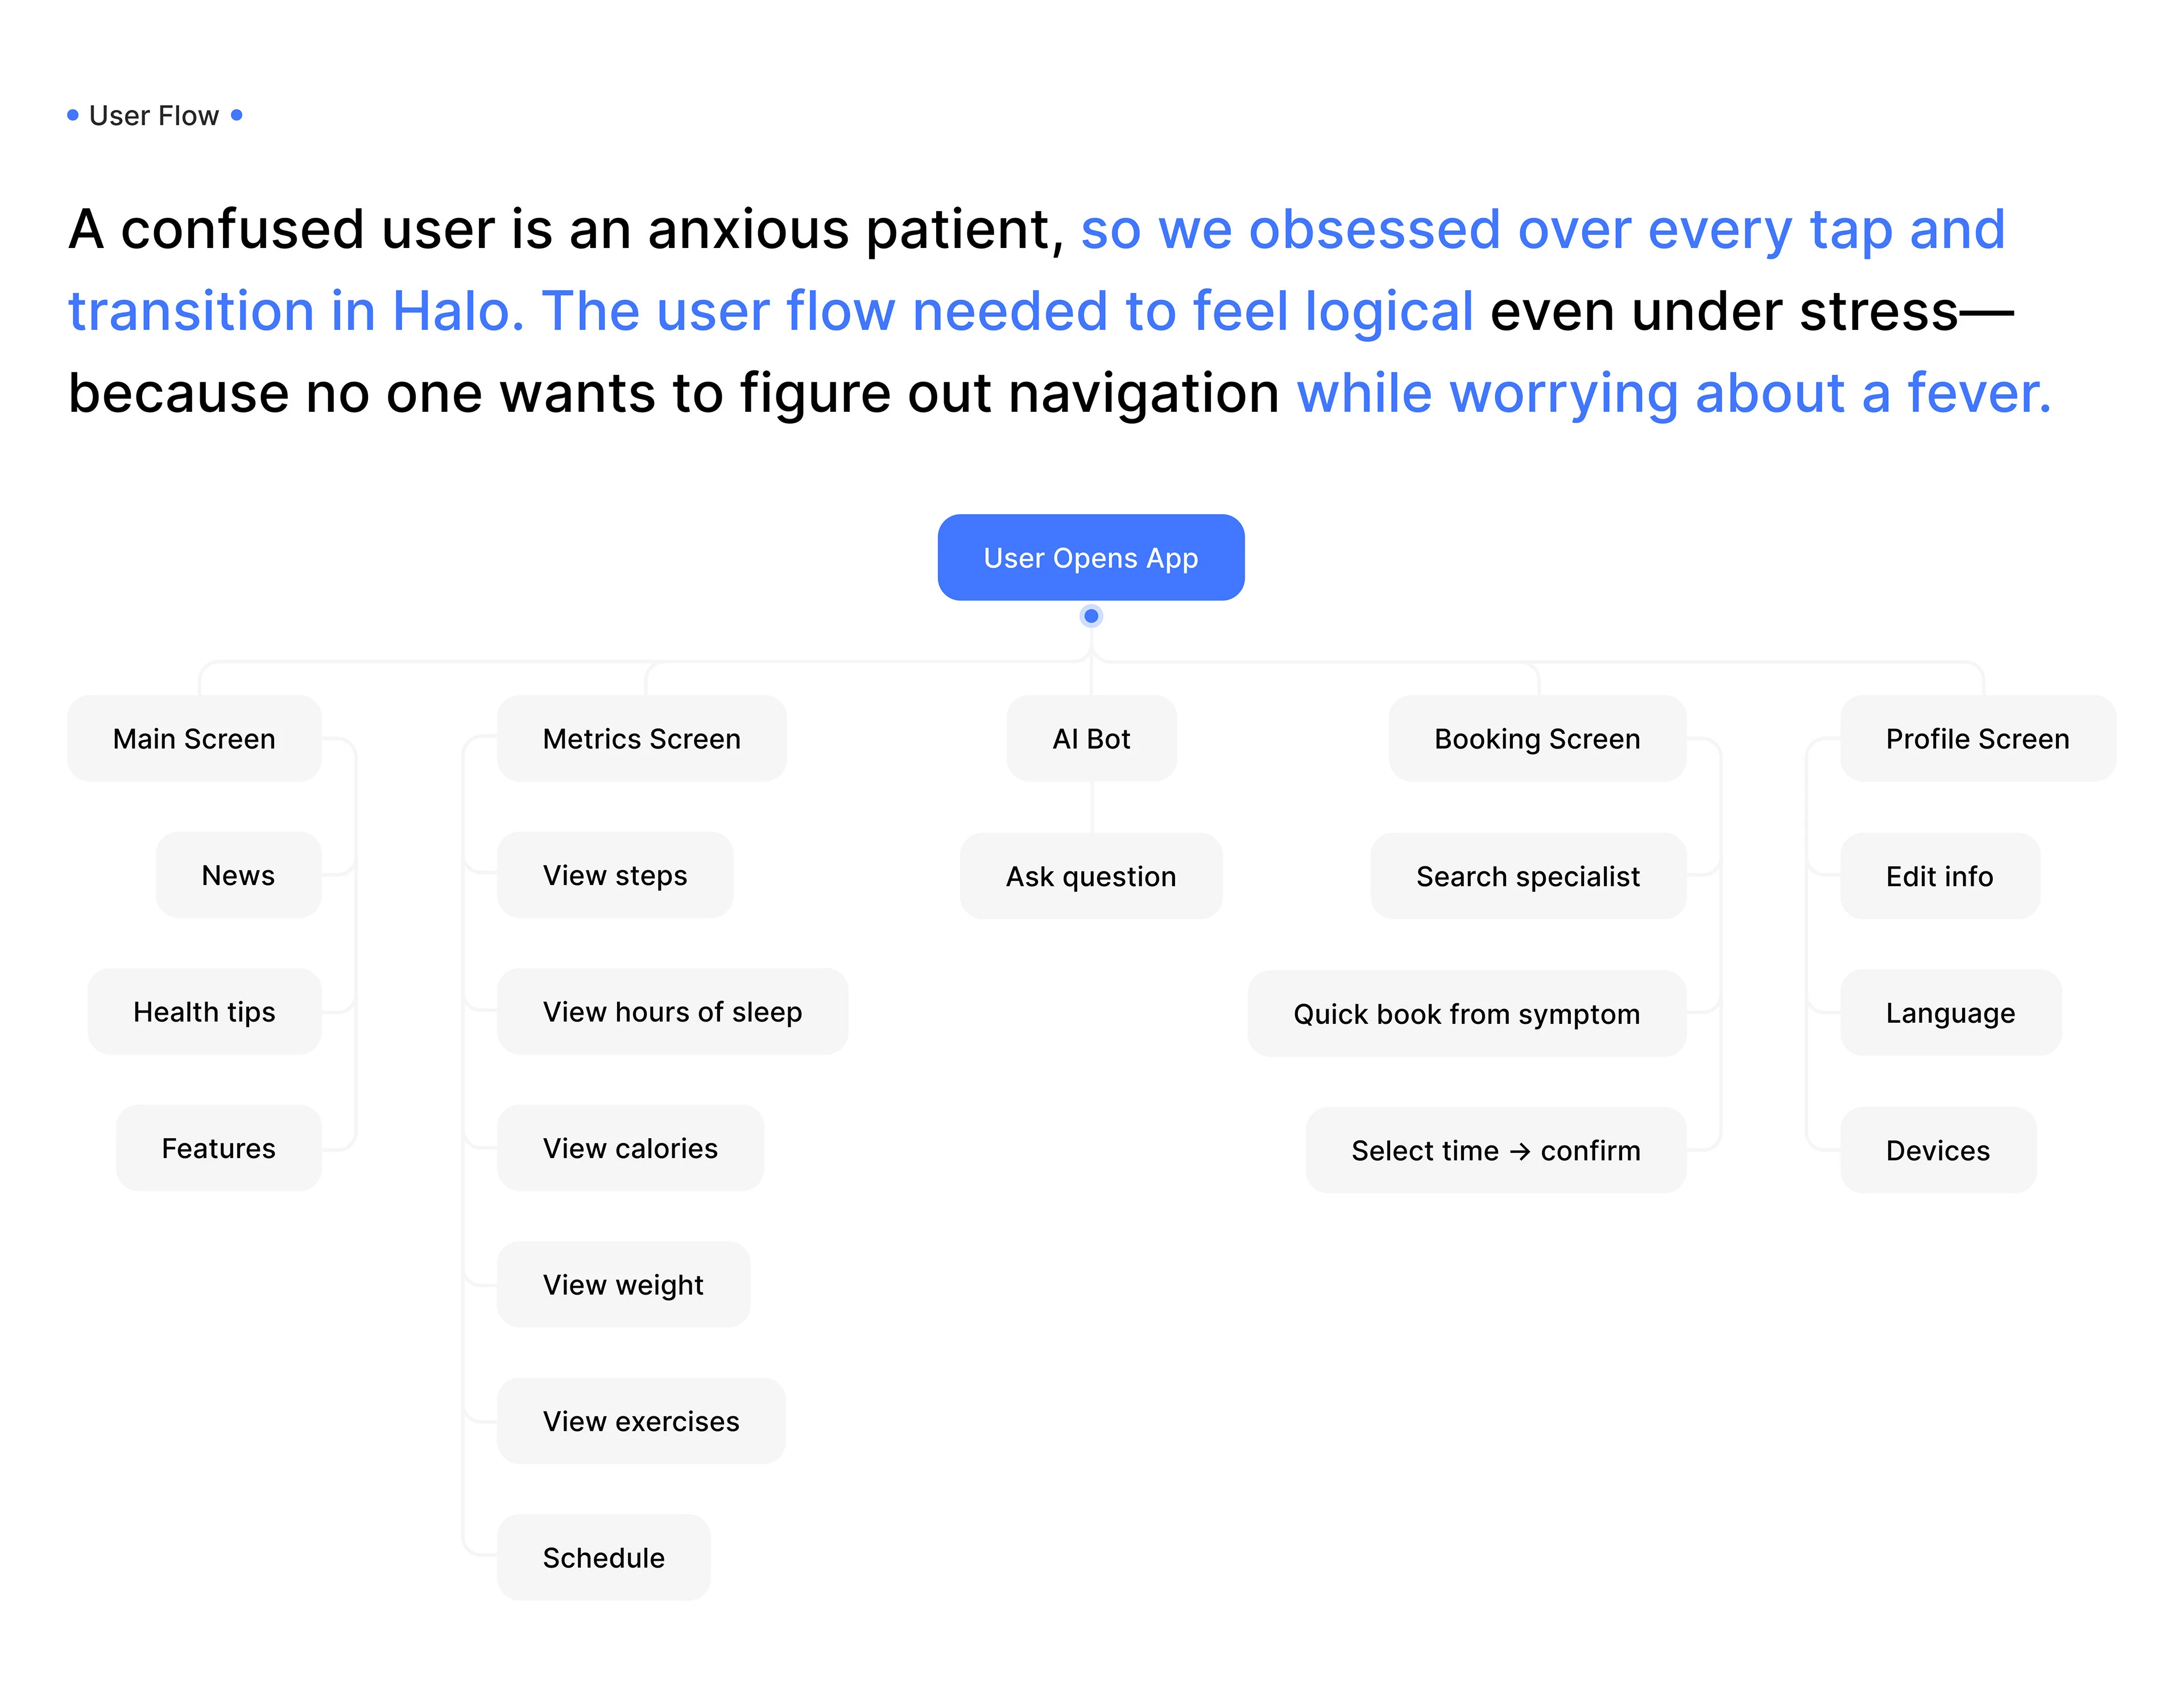Select the AI Bot node

tap(1091, 739)
